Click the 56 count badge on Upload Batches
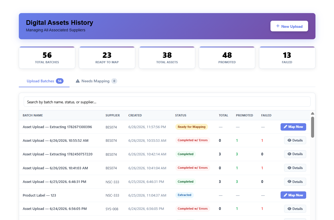 pyautogui.click(x=60, y=81)
